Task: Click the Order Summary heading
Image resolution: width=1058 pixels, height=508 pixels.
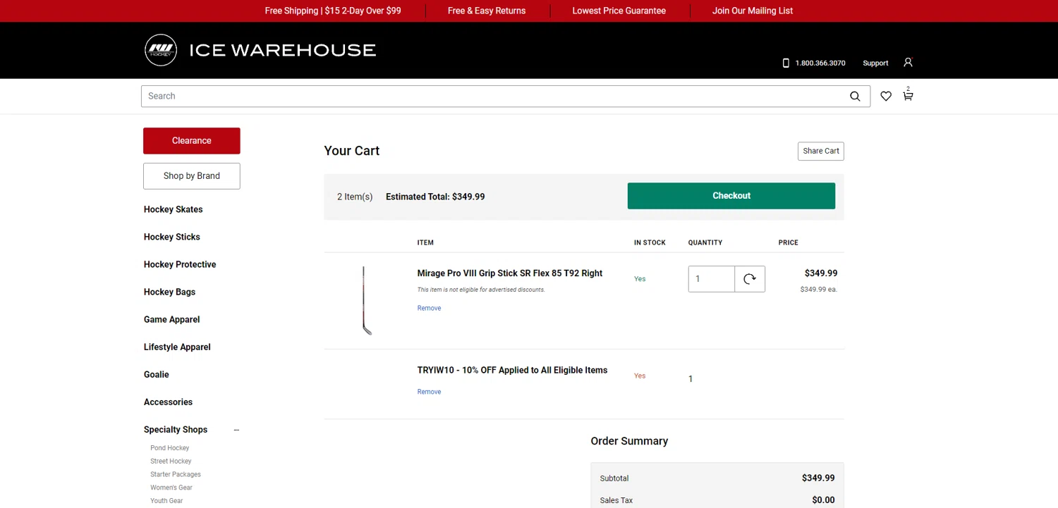Action: click(629, 441)
